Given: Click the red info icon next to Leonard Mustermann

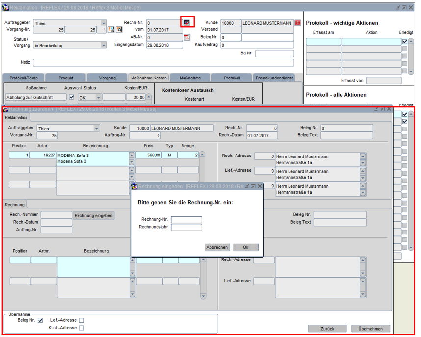Looking at the screenshot, I should pos(298,23).
